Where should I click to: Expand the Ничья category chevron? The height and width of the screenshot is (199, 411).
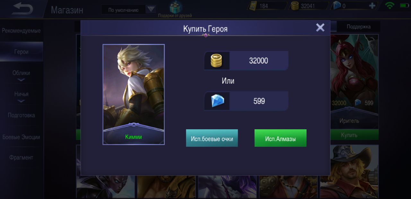tap(21, 101)
